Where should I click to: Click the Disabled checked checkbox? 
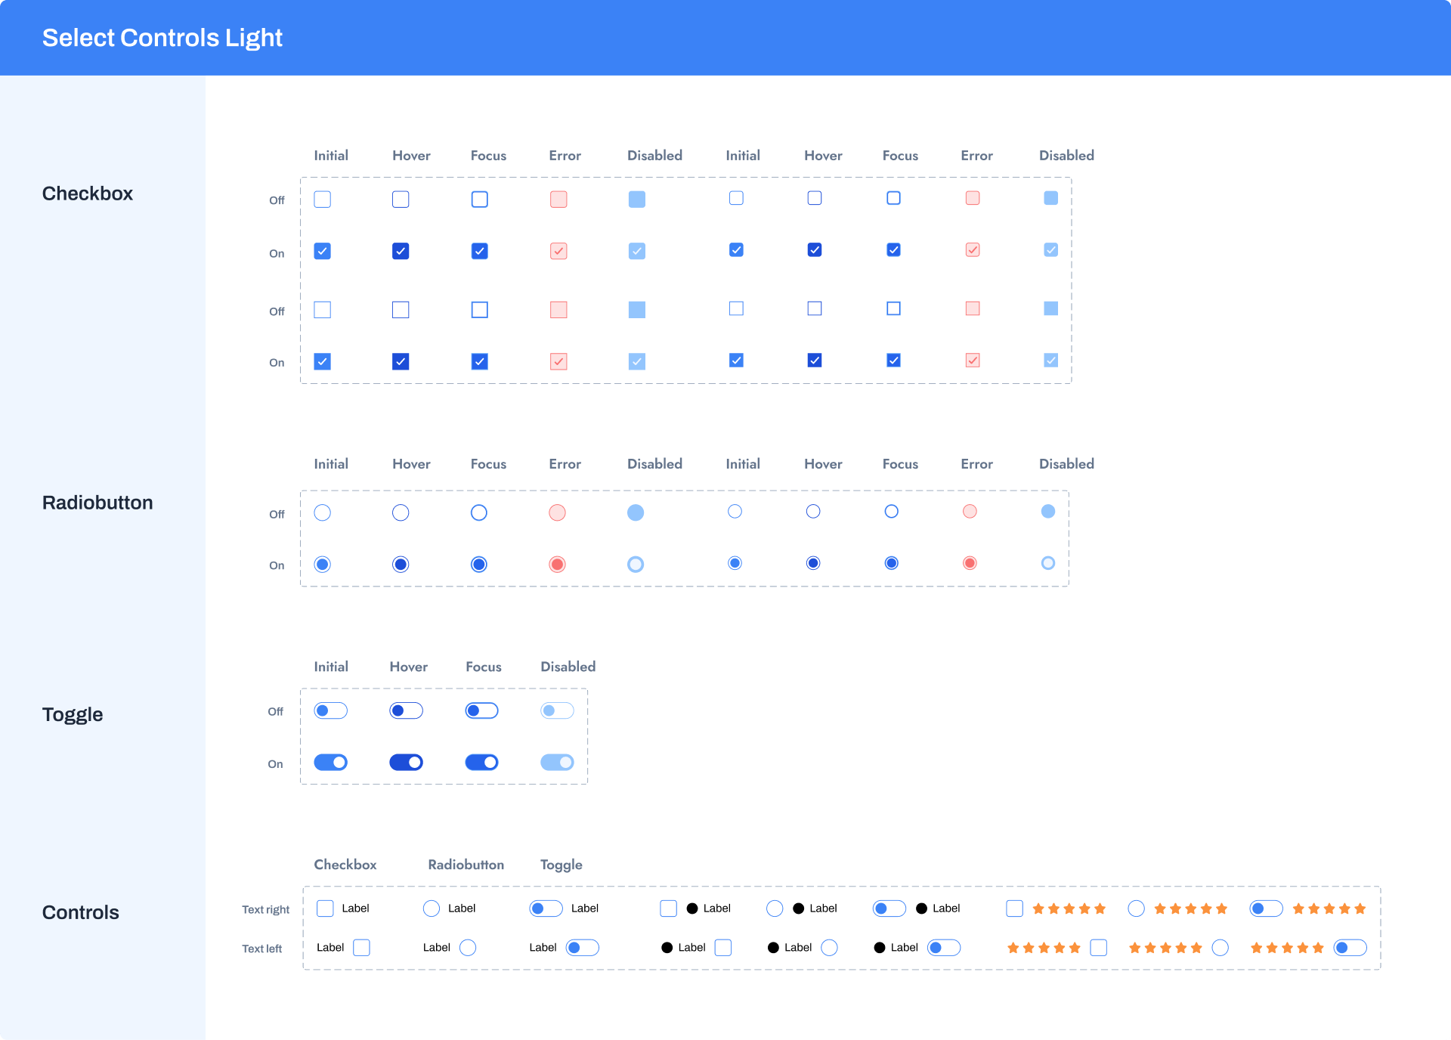click(x=636, y=250)
